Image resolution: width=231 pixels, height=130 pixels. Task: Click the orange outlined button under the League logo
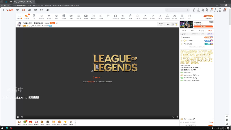click(x=97, y=77)
